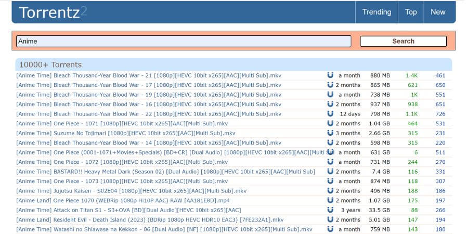Open Bleach Thousand-Year Blood War 14 link
The image size is (468, 234).
(x=149, y=142)
